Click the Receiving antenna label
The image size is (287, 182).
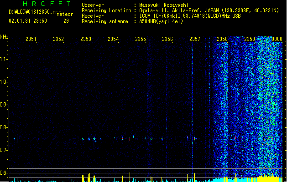[x=105, y=21]
